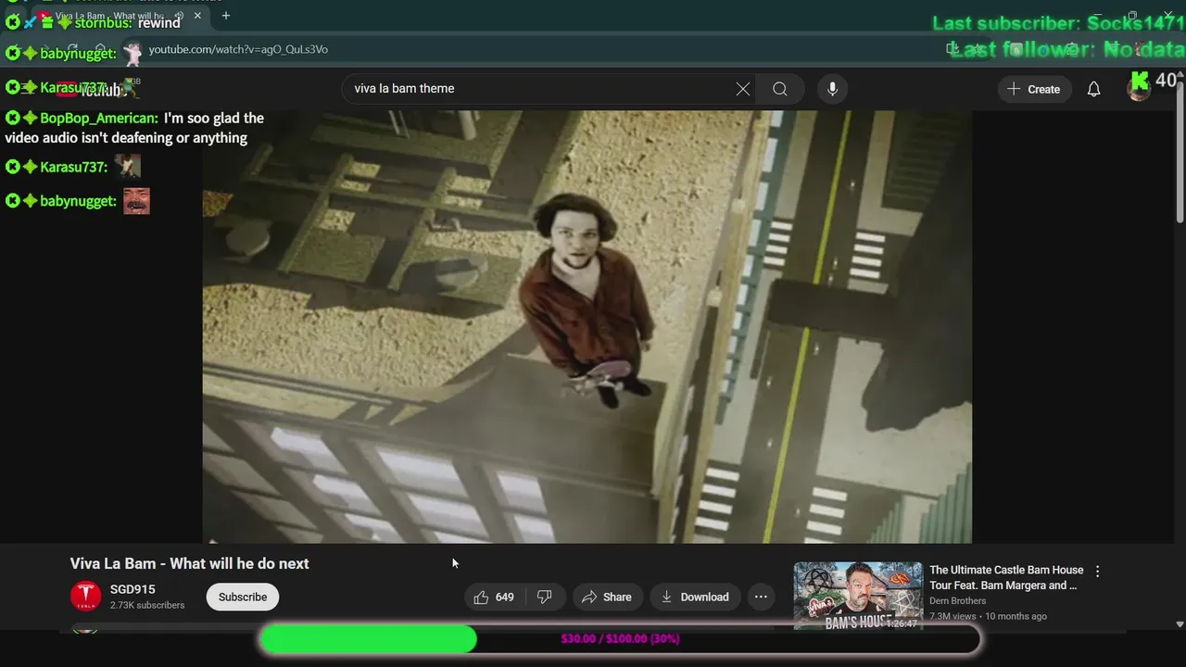Open a new browser tab
1186x667 pixels.
point(225,16)
